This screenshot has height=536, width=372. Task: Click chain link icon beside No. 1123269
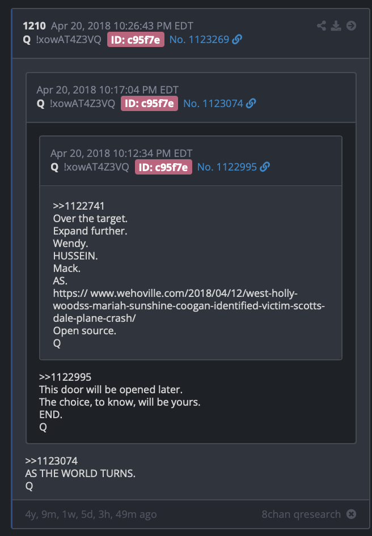[237, 39]
